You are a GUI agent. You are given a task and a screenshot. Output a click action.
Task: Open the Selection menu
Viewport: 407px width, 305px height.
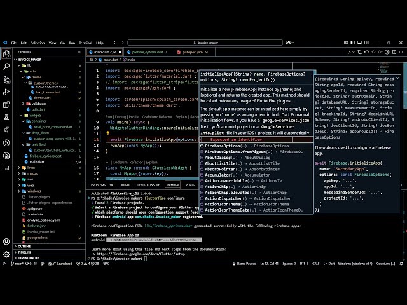point(38,43)
